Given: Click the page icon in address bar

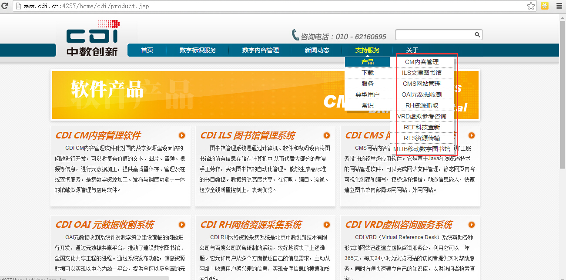Looking at the screenshot, I should click(x=17, y=6).
